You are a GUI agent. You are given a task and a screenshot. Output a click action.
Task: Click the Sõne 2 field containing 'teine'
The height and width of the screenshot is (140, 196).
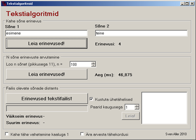[141, 33]
